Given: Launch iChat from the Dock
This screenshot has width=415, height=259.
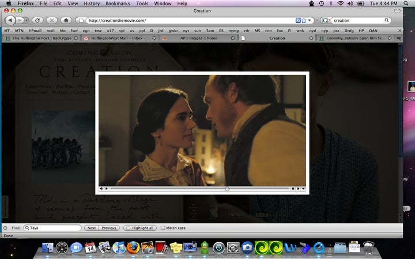Looking at the screenshot, I should [76, 248].
